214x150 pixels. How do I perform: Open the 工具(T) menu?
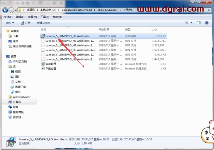pyautogui.click(x=45, y=17)
